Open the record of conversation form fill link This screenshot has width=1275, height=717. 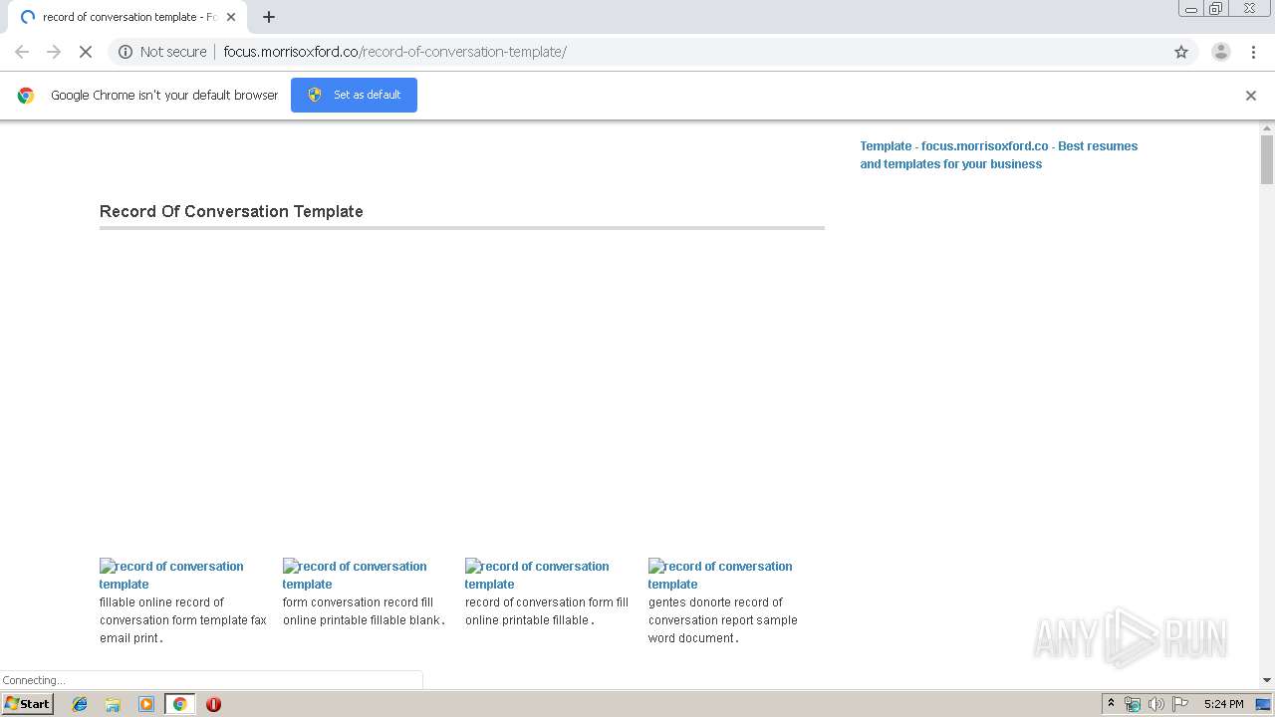537,575
